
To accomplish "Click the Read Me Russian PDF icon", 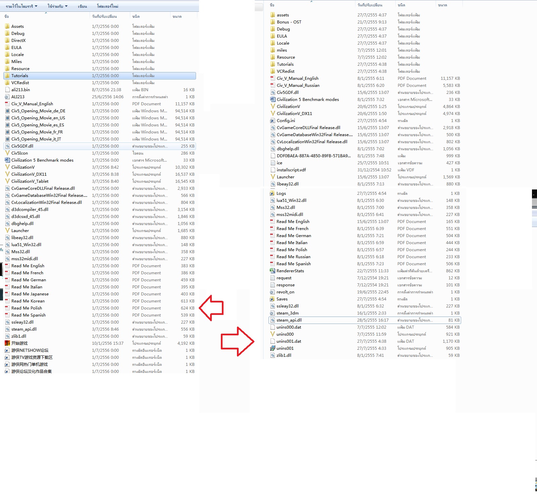I will point(273,257).
